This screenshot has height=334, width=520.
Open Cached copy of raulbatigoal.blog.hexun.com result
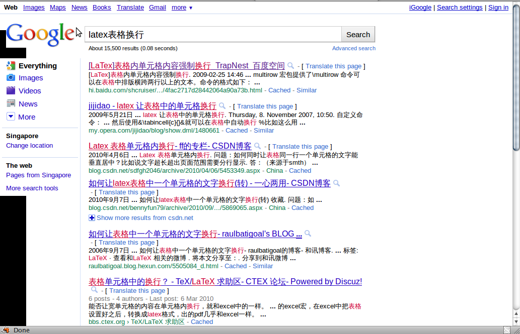click(x=236, y=266)
